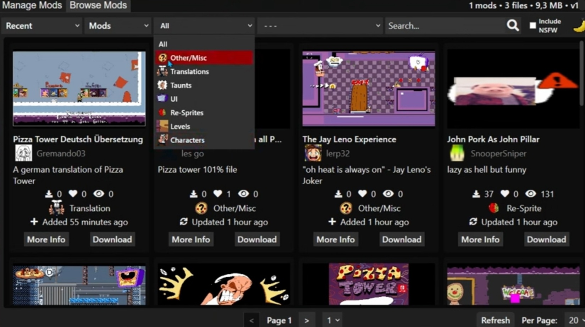The width and height of the screenshot is (585, 327).
Task: Click download count icon on Deutsch Übersetzung mod
Action: 49,194
